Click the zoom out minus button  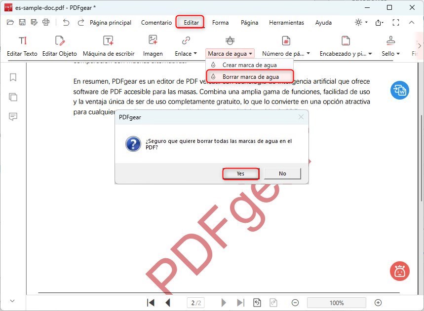pos(295,303)
